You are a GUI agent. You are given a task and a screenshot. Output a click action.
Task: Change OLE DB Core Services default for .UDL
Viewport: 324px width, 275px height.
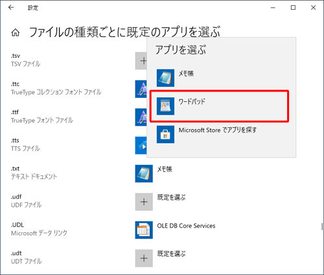186,226
